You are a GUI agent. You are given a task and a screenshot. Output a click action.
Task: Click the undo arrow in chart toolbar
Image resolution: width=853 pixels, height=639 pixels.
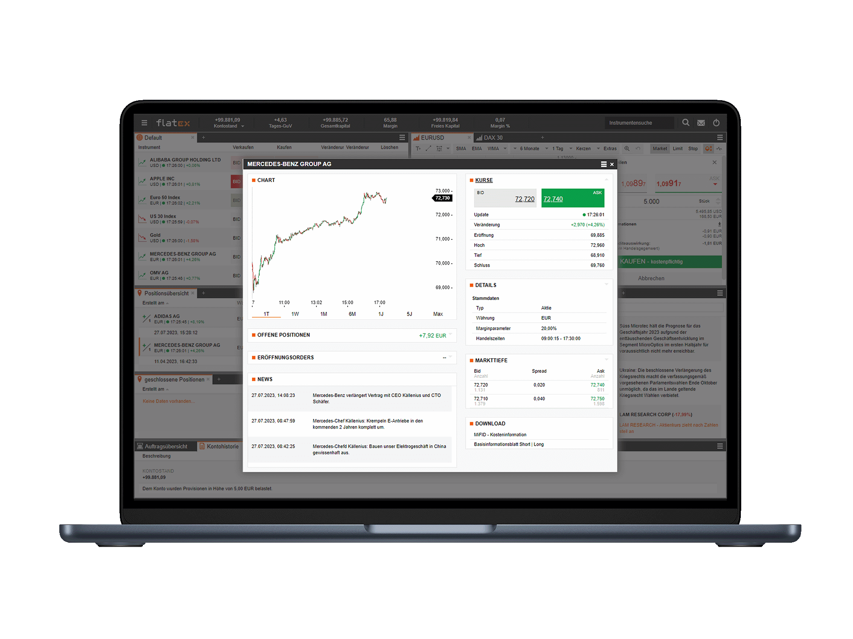(x=638, y=149)
